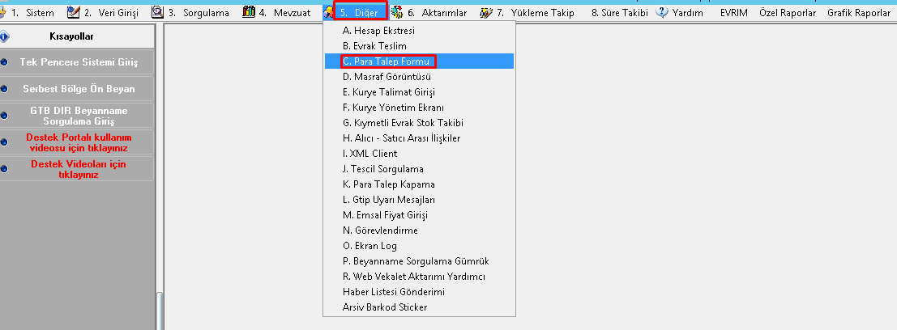Close the open 5. Diğer menu

tap(361, 13)
